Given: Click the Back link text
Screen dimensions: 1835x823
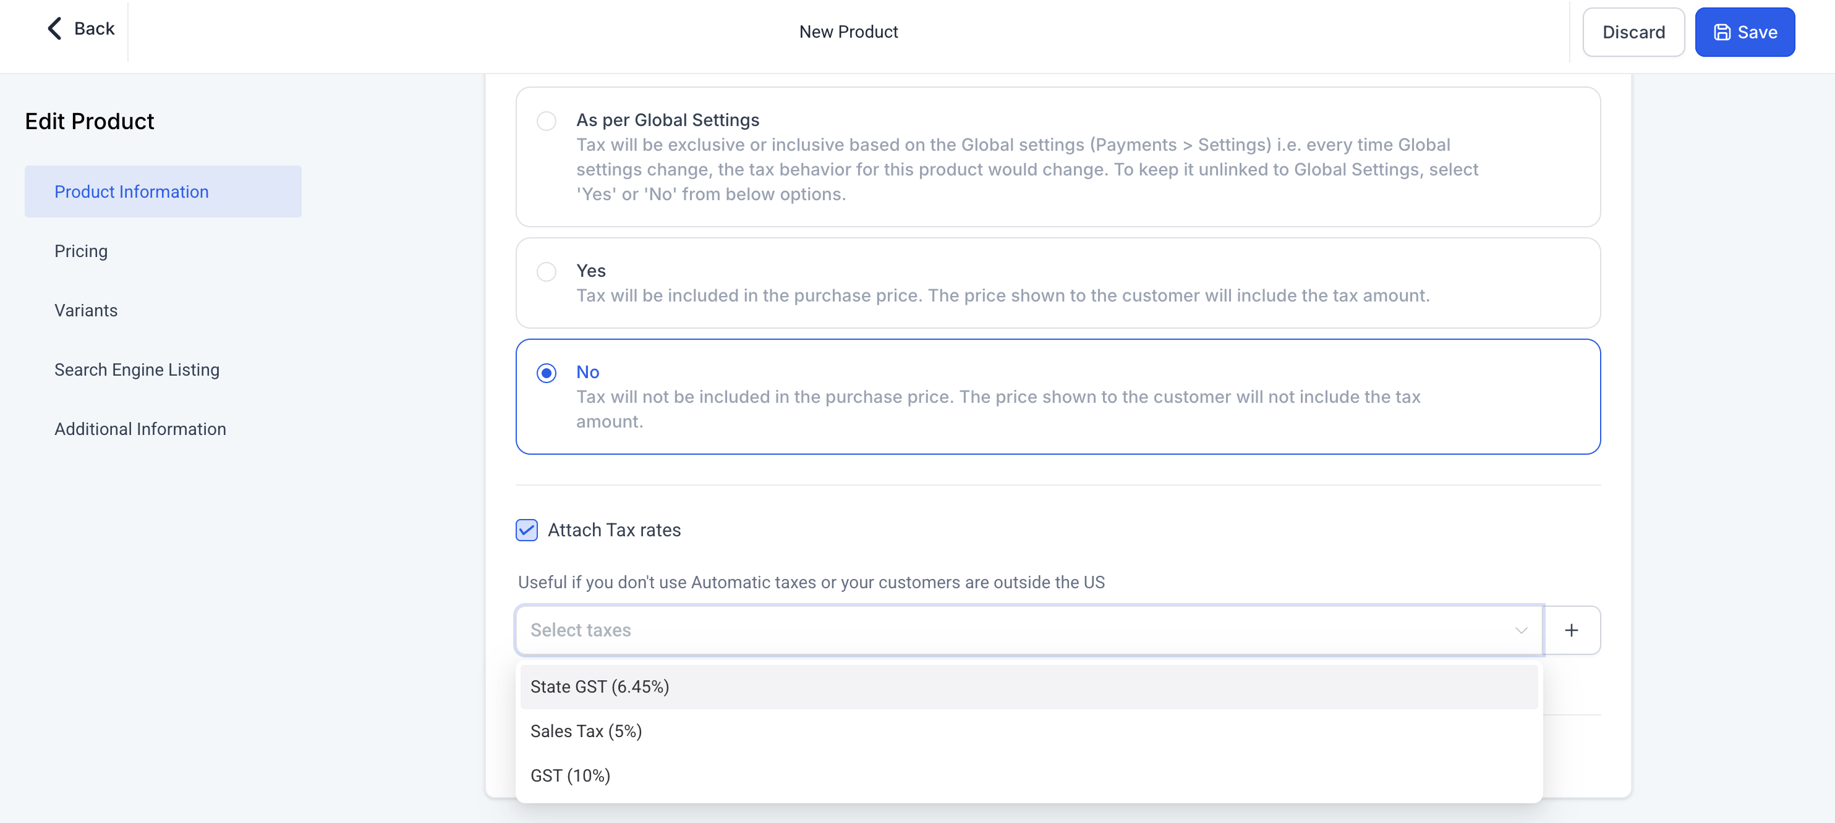Looking at the screenshot, I should 94,28.
